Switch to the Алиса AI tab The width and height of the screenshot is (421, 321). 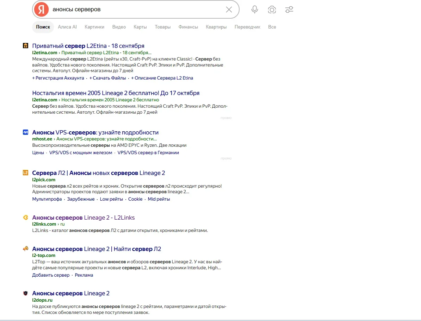67,27
